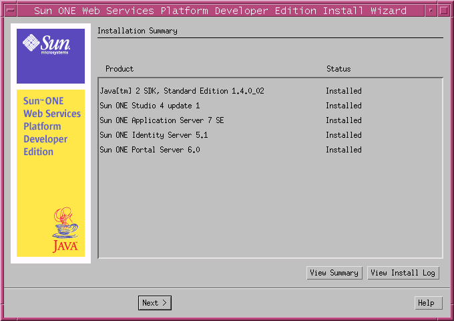
Task: Click the Status column header
Action: click(338, 69)
